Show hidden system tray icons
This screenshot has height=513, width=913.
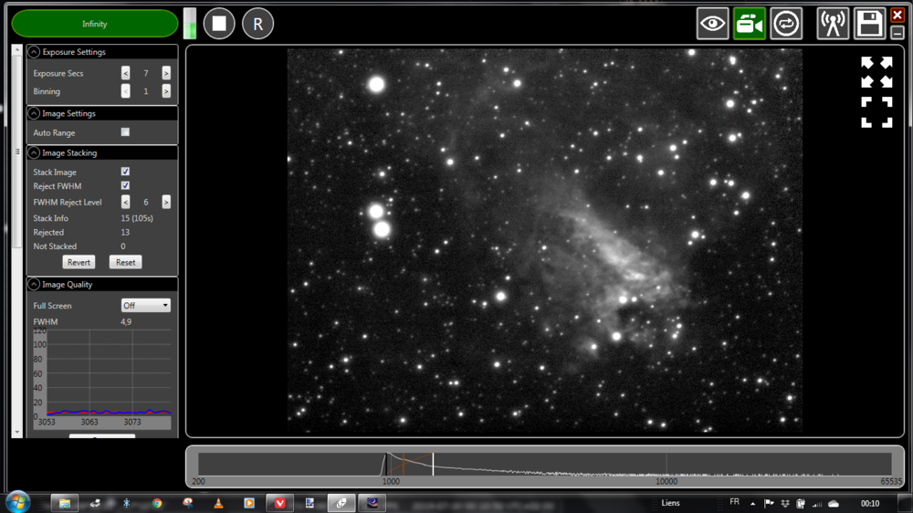coord(753,504)
